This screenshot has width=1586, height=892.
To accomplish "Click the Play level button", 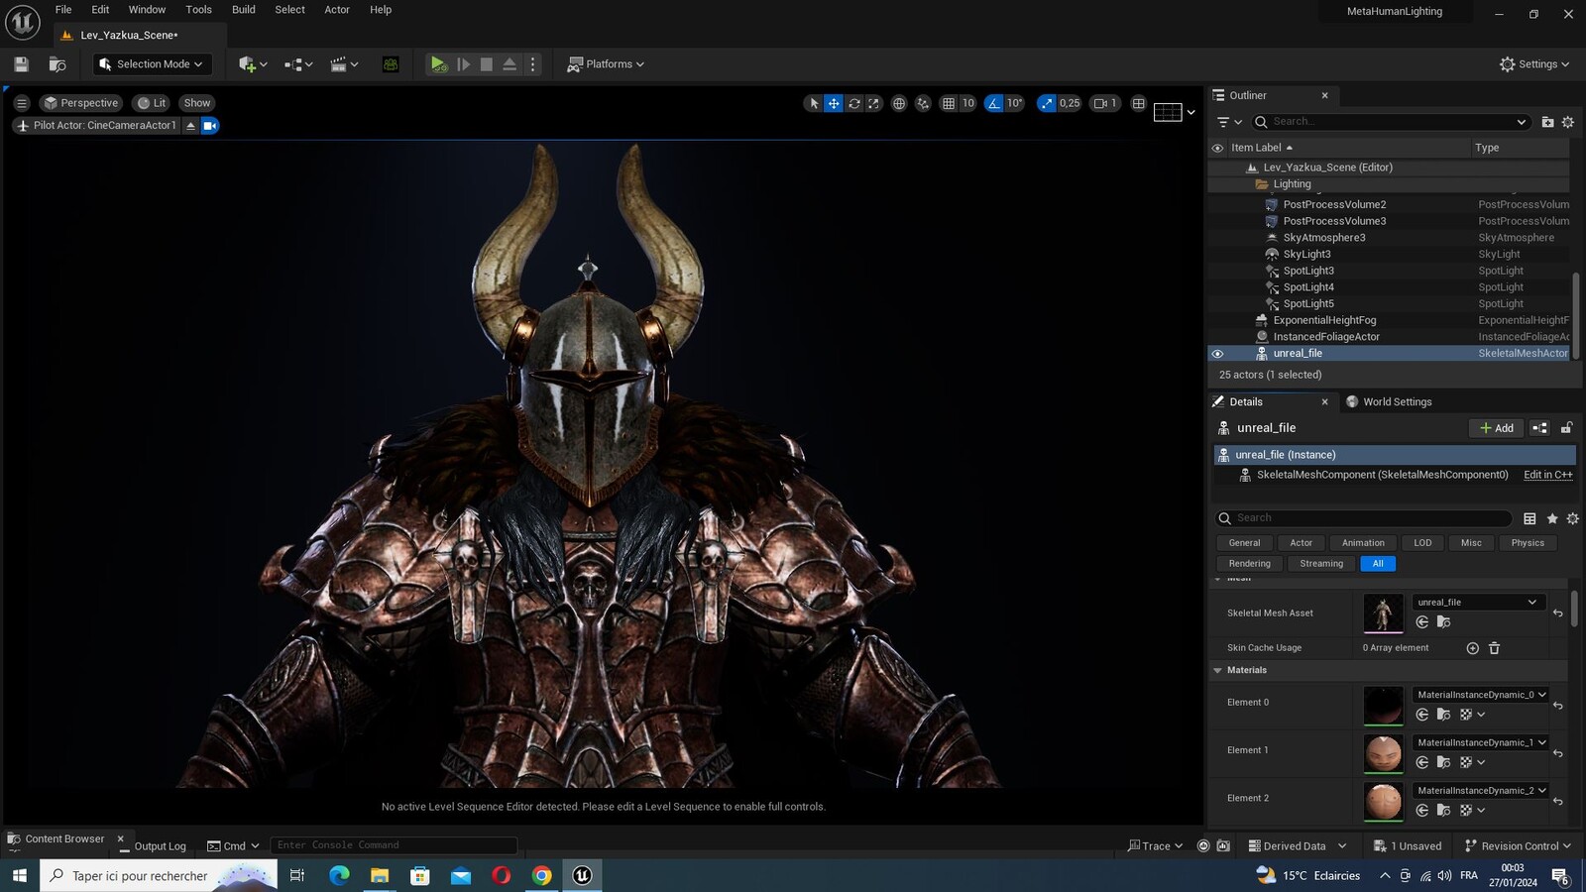I will pyautogui.click(x=438, y=64).
